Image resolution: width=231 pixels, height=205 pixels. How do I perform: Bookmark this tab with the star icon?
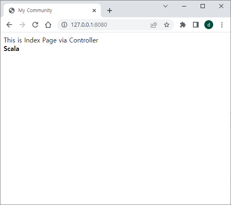click(x=167, y=25)
